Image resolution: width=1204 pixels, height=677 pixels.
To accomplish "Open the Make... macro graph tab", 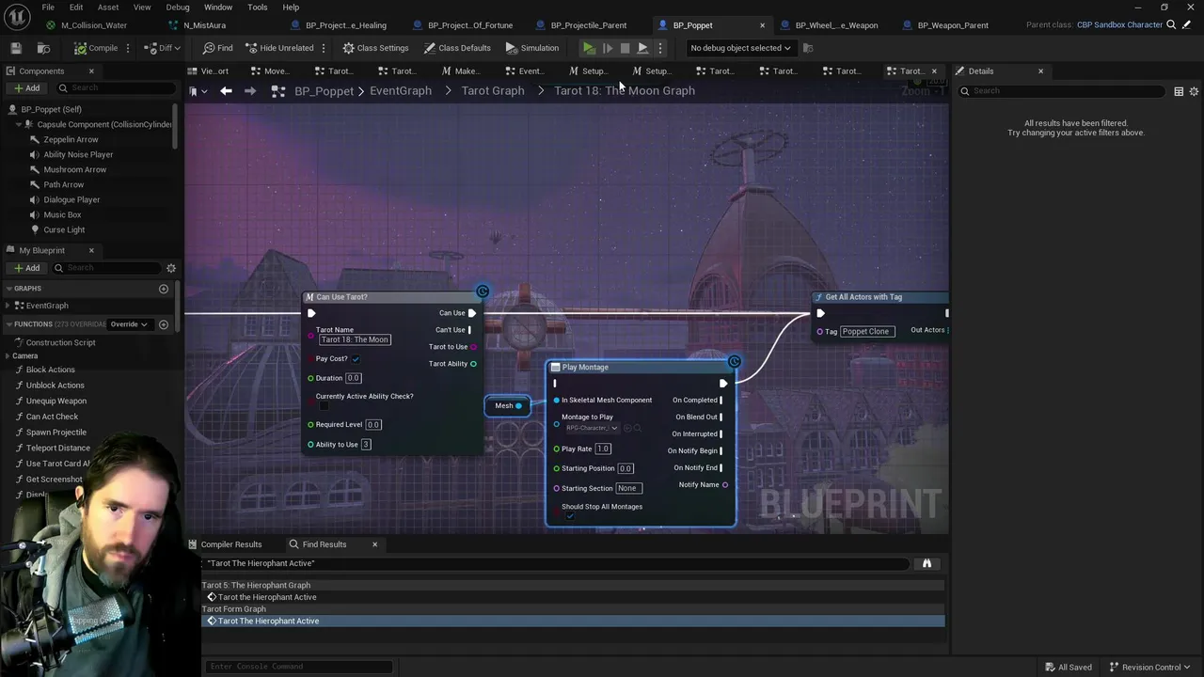I will click(461, 71).
